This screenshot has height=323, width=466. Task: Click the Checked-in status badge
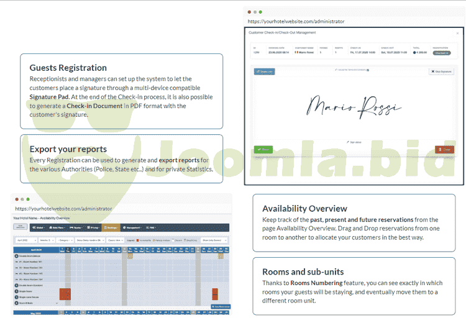[442, 53]
